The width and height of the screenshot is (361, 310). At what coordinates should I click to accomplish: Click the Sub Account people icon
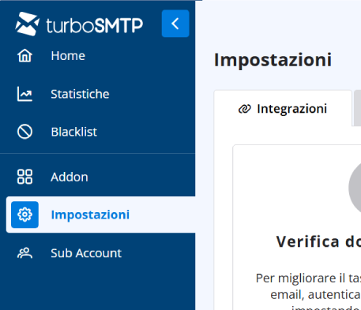coord(24,253)
